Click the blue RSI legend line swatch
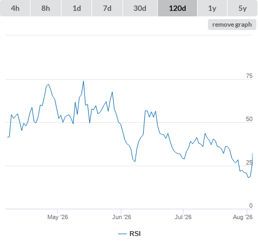Image resolution: width=258 pixels, height=248 pixels. [122, 234]
